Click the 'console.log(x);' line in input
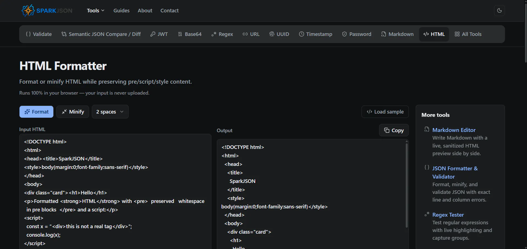 (43, 235)
